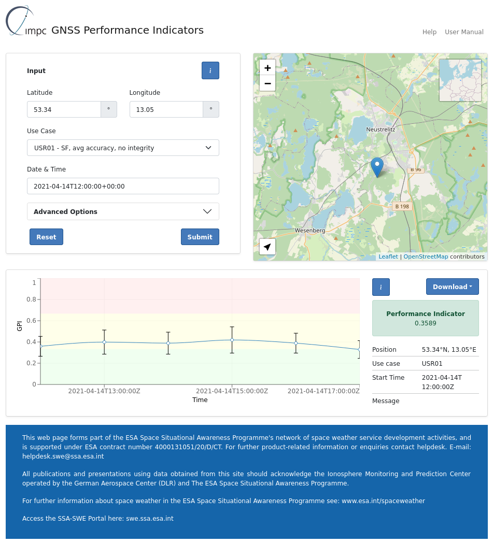Zoom in on the map
The height and width of the screenshot is (543, 493).
pos(267,67)
